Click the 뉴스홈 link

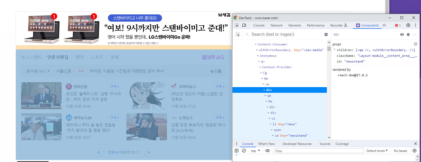216,71
